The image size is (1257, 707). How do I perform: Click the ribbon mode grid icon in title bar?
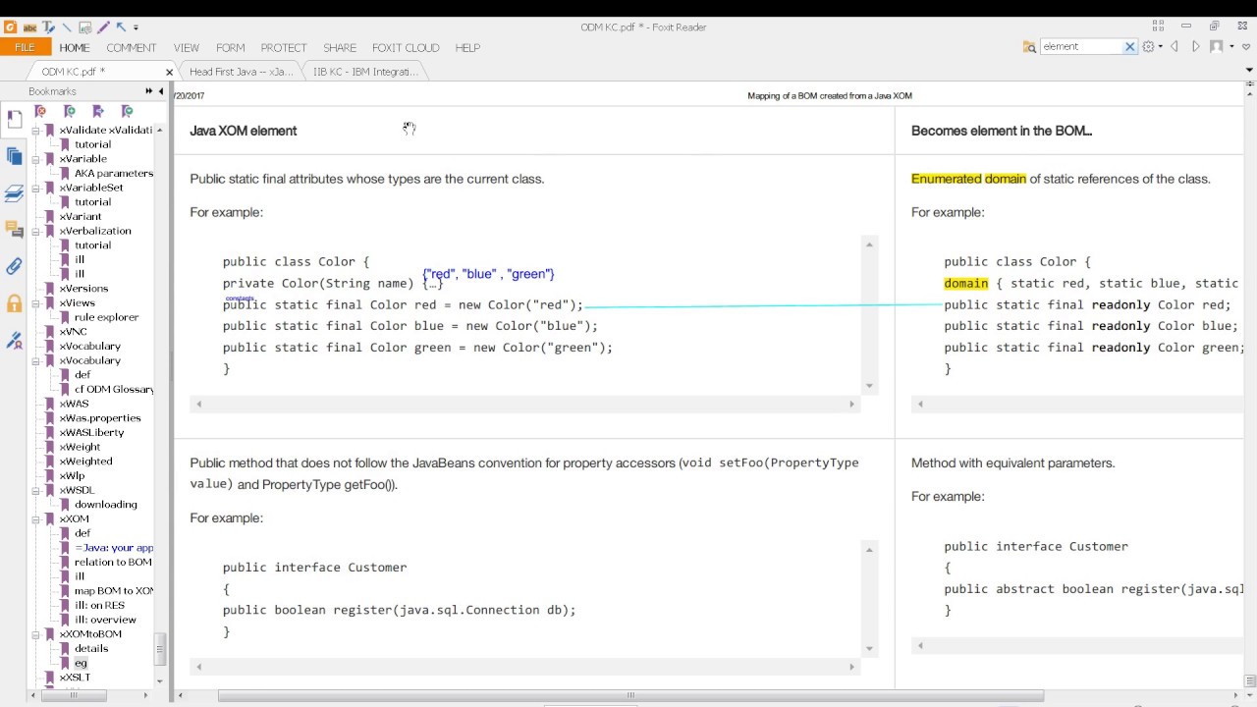coord(1159,27)
